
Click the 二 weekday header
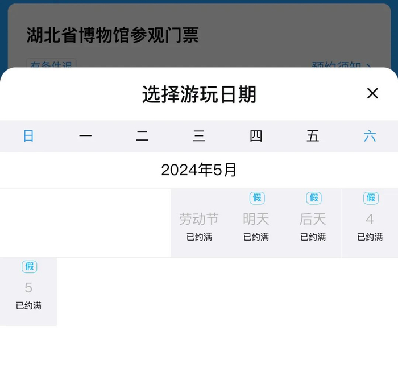pos(142,136)
